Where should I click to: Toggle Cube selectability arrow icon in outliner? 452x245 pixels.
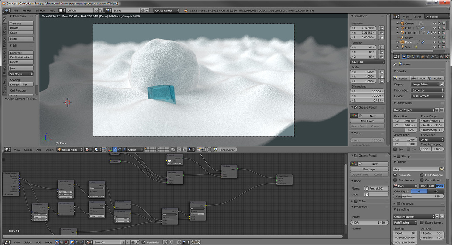pyautogui.click(x=439, y=28)
